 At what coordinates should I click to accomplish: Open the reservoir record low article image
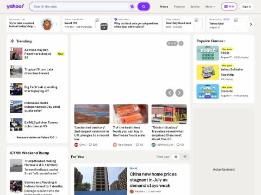click(x=92, y=114)
